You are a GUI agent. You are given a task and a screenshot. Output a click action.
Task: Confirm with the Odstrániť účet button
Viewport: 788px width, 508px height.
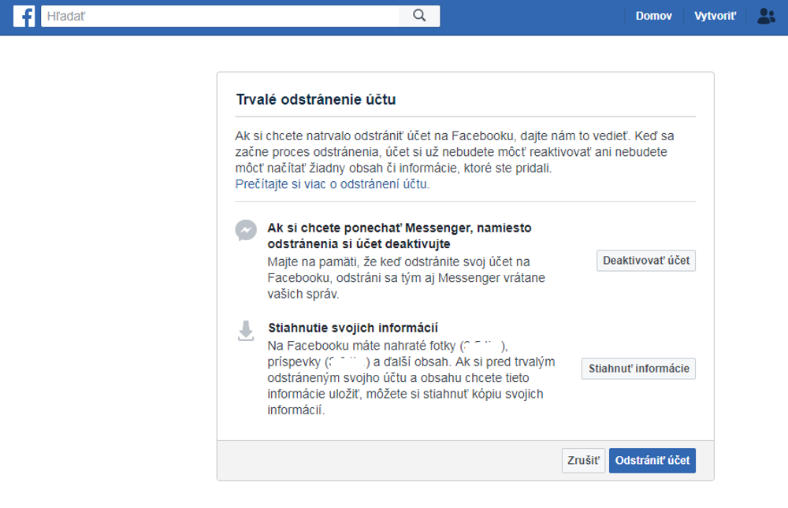tap(652, 461)
